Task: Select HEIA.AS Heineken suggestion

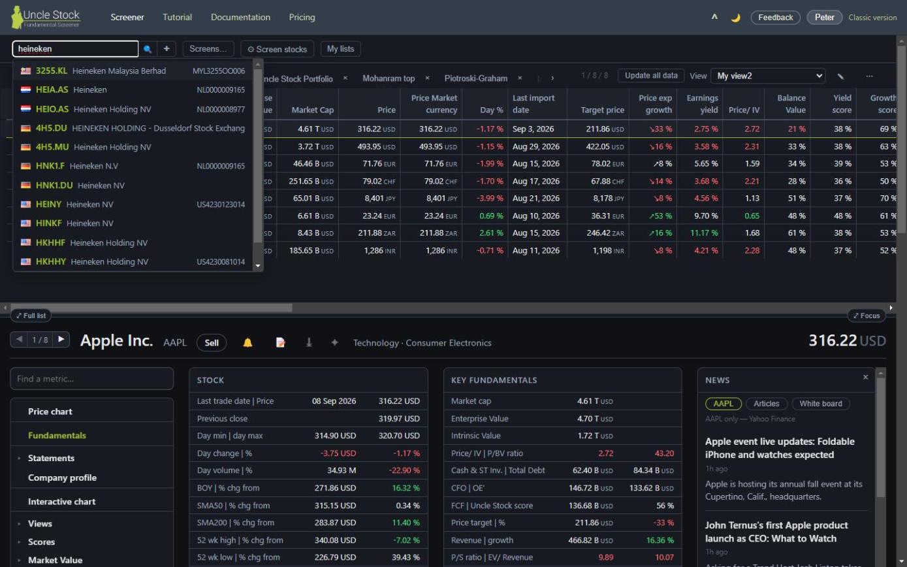Action: point(133,90)
